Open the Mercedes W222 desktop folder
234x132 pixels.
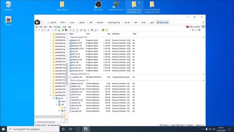[134, 7]
